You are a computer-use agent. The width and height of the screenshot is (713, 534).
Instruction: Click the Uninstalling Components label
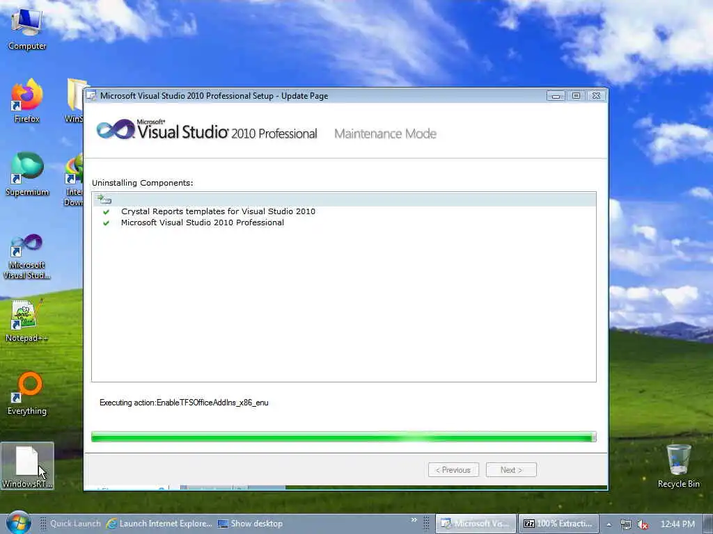coord(142,183)
